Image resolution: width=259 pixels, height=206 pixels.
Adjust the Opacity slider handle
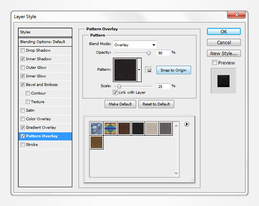(x=149, y=53)
